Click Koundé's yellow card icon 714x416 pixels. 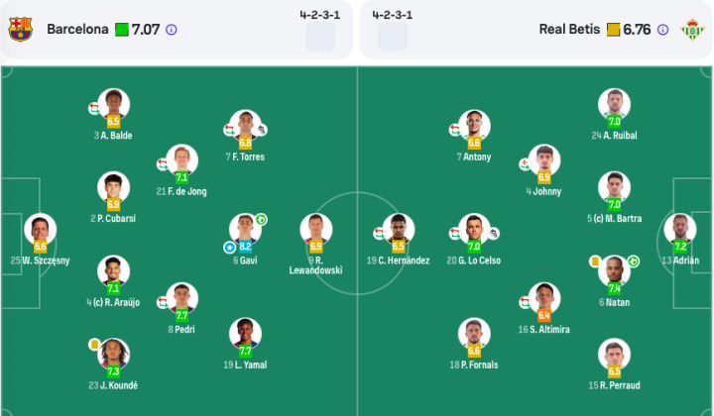94,345
